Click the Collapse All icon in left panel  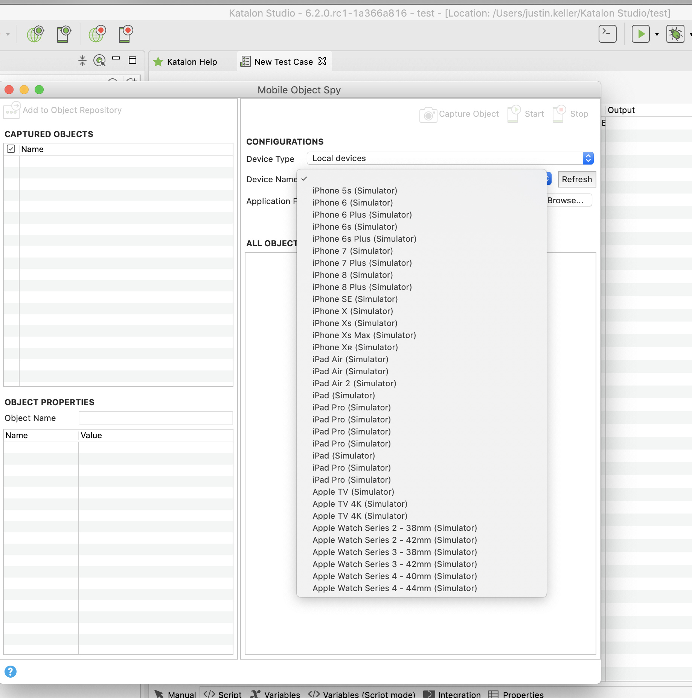[x=82, y=61]
